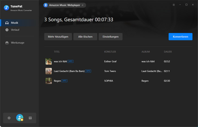
Task: Click the clock icon next to Verlauf
Action: [7, 30]
